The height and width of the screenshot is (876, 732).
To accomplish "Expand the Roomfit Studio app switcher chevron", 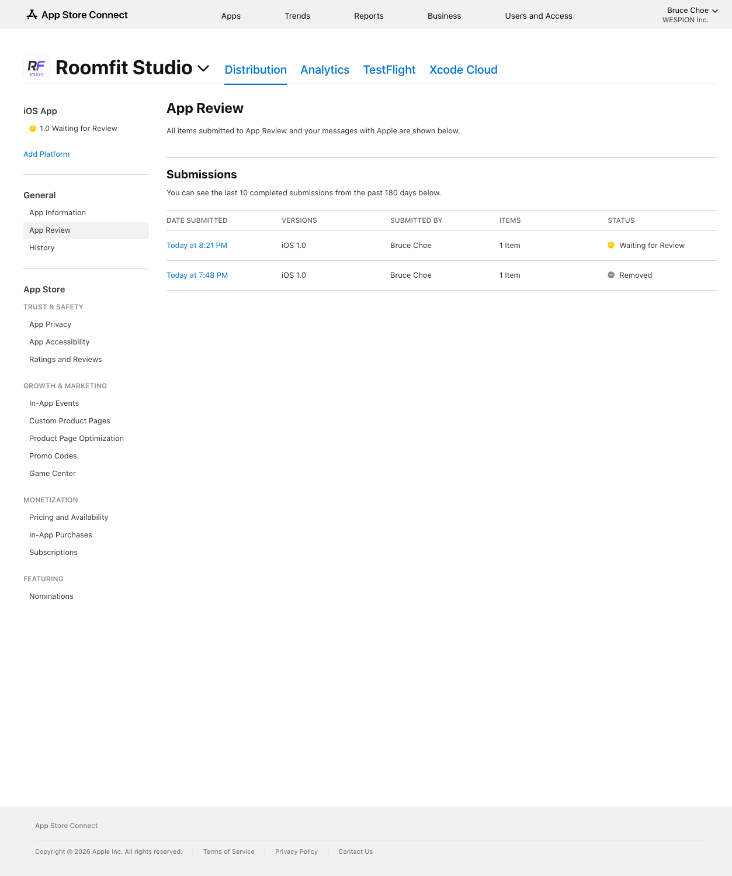I will pos(203,68).
